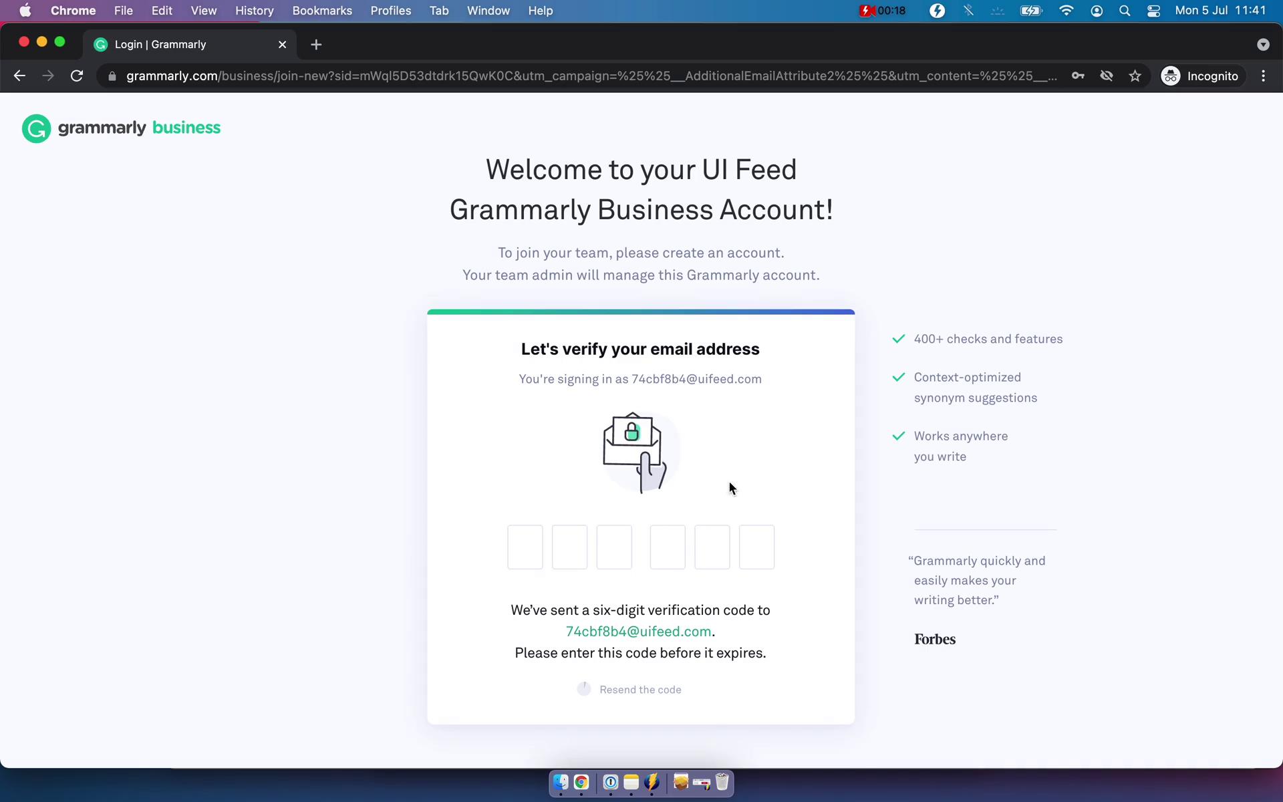Open the History menu

click(x=254, y=11)
